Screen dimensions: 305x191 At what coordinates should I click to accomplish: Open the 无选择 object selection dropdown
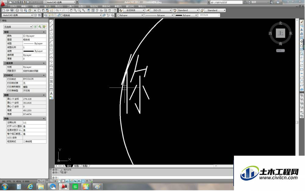[x=18, y=27]
